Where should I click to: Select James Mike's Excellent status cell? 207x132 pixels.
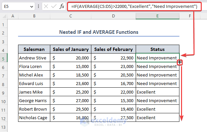click(x=157, y=92)
